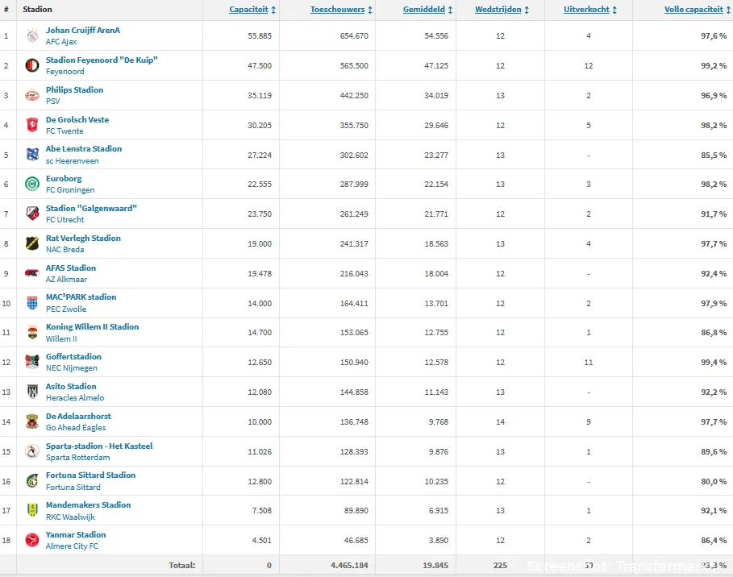733x577 pixels.
Task: Click the Go Ahead Eagles crest
Action: 31,421
